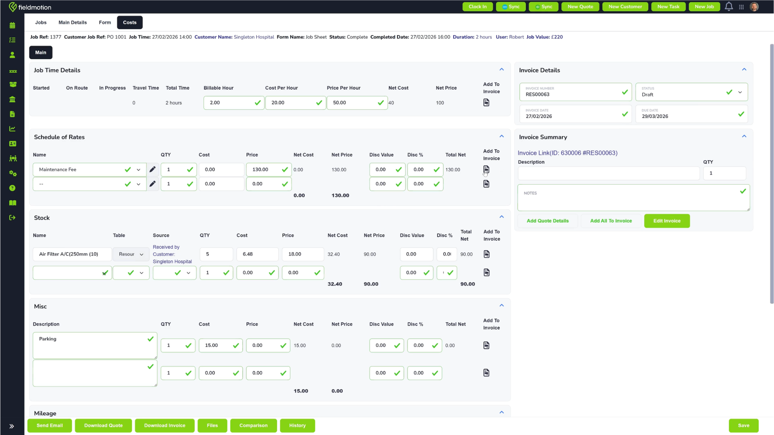Screen dimensions: 774x435
Task: Click the invoice Description input field
Action: click(x=609, y=174)
